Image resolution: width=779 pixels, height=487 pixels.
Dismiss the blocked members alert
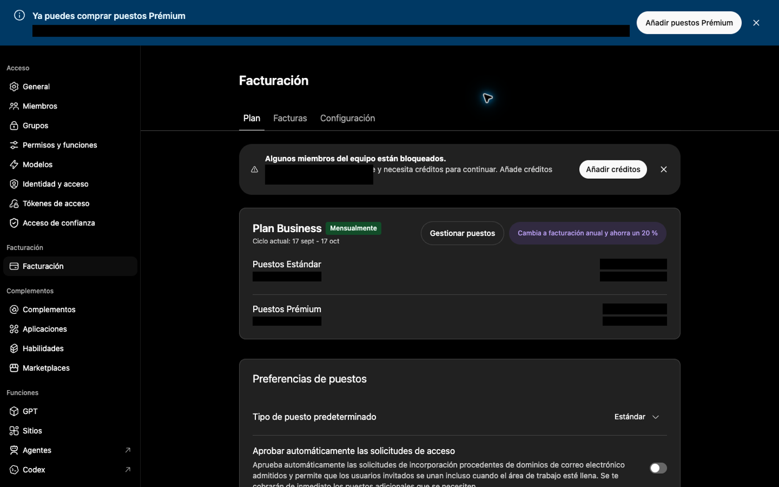(664, 169)
